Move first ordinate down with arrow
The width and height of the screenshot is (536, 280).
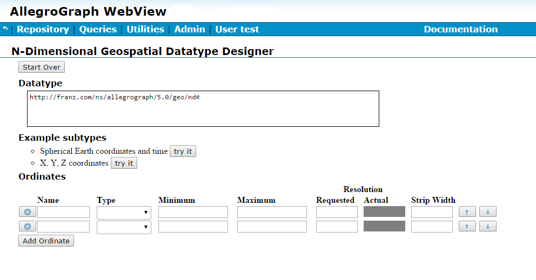pos(487,212)
